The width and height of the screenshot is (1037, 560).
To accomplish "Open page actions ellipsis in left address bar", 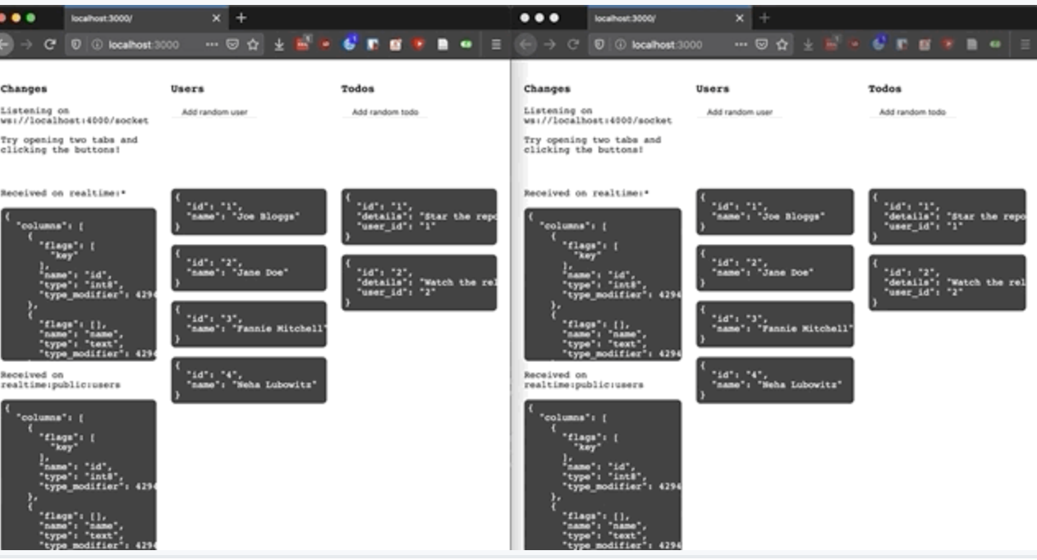I will (212, 45).
